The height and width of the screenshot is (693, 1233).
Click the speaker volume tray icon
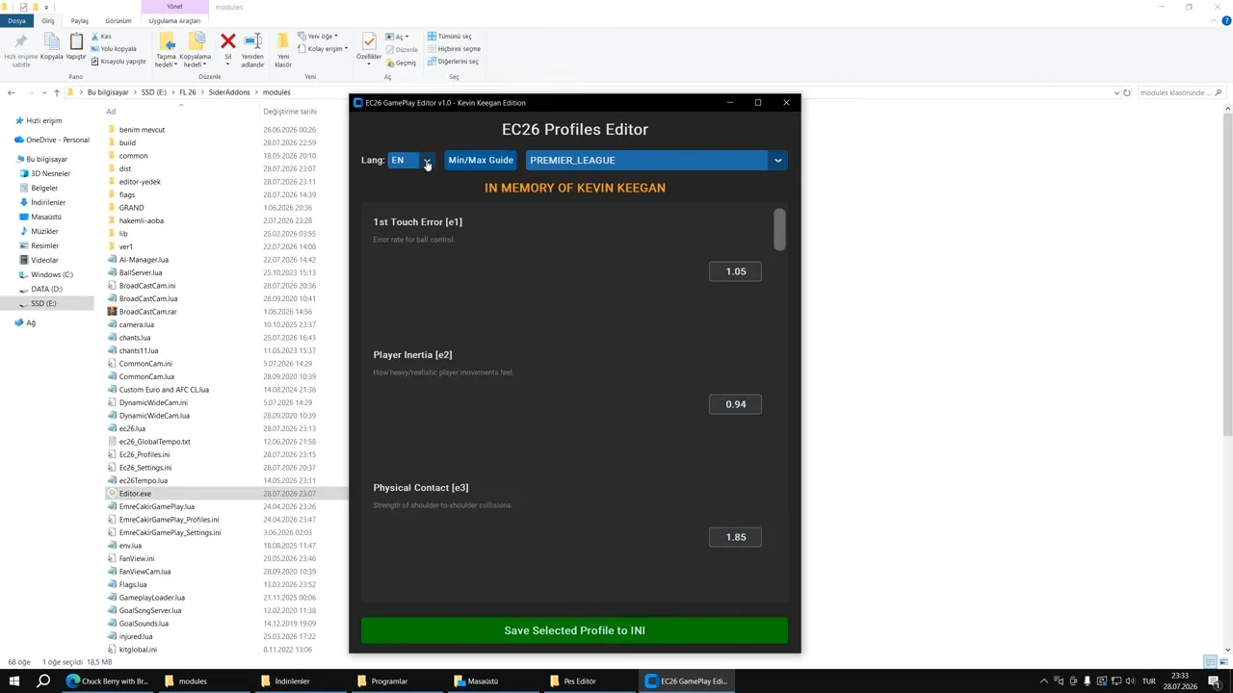(x=1130, y=681)
